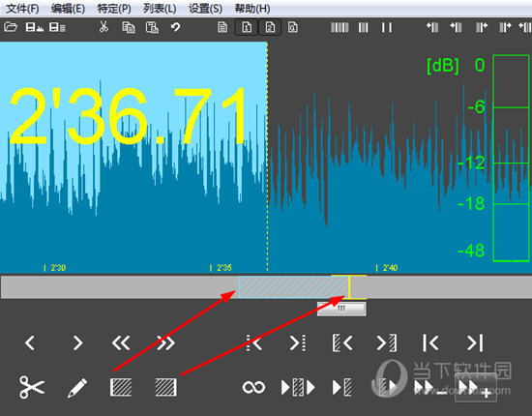This screenshot has height=416, width=532.
Task: Go to previous dotted marker
Action: tap(253, 342)
